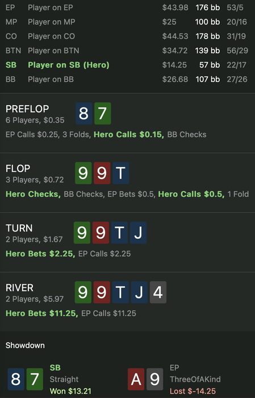Screen dimensions: 255x398
Task: Select the blue T card on the Flop
Action: [x=120, y=173]
